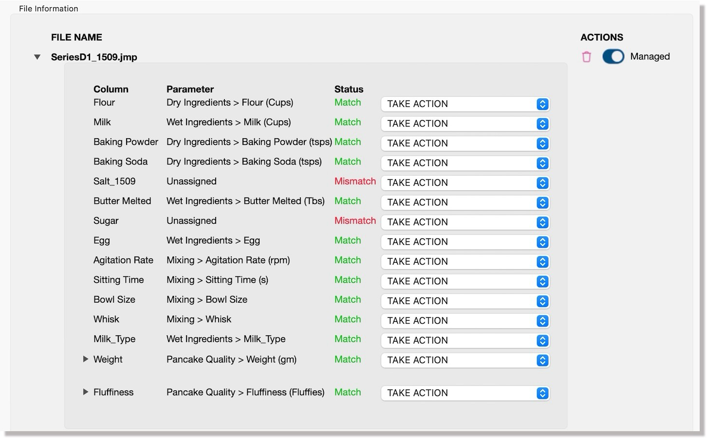Click the Mismatch status for Salt_1509

click(355, 182)
